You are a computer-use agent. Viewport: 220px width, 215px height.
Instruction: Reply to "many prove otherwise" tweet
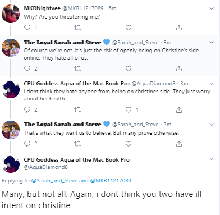(x=27, y=144)
